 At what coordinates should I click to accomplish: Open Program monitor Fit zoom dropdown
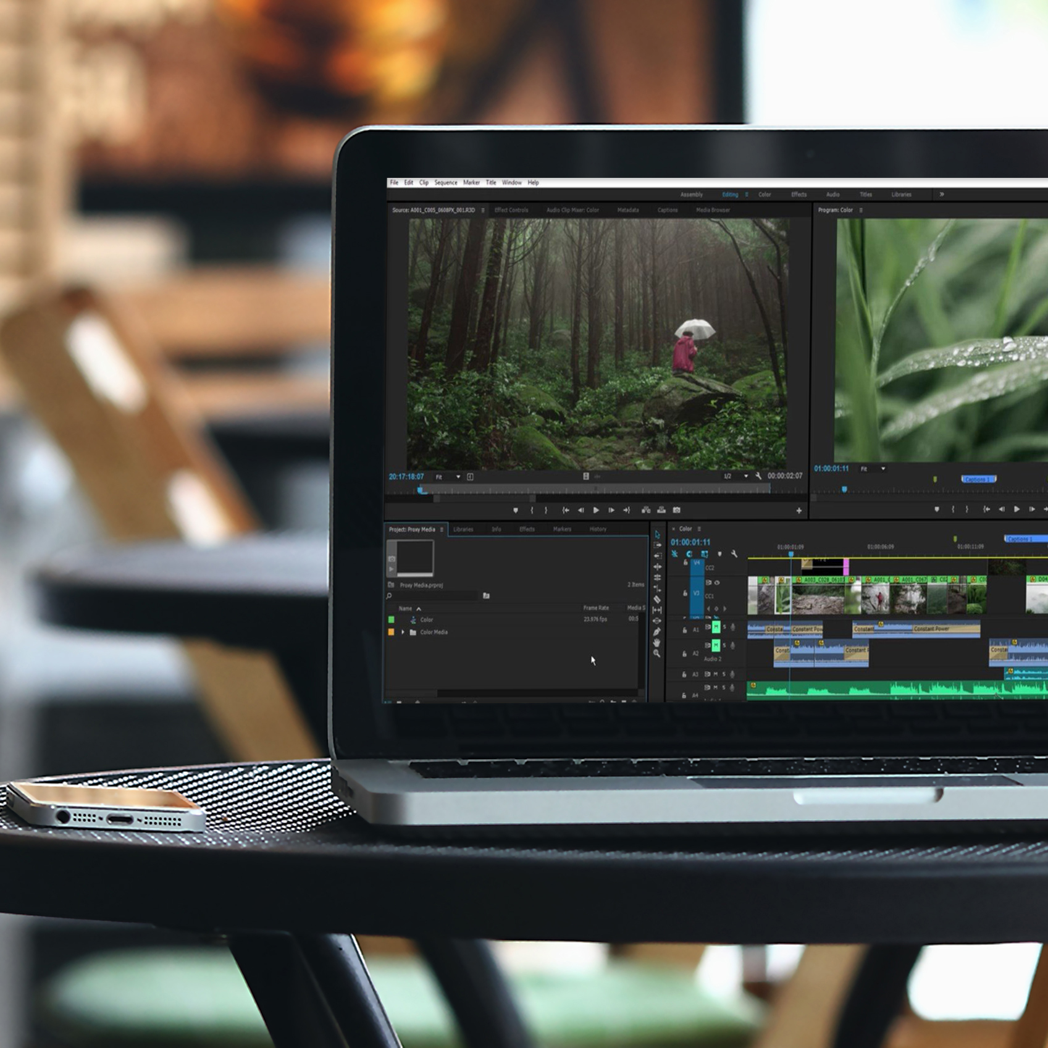[x=873, y=469]
